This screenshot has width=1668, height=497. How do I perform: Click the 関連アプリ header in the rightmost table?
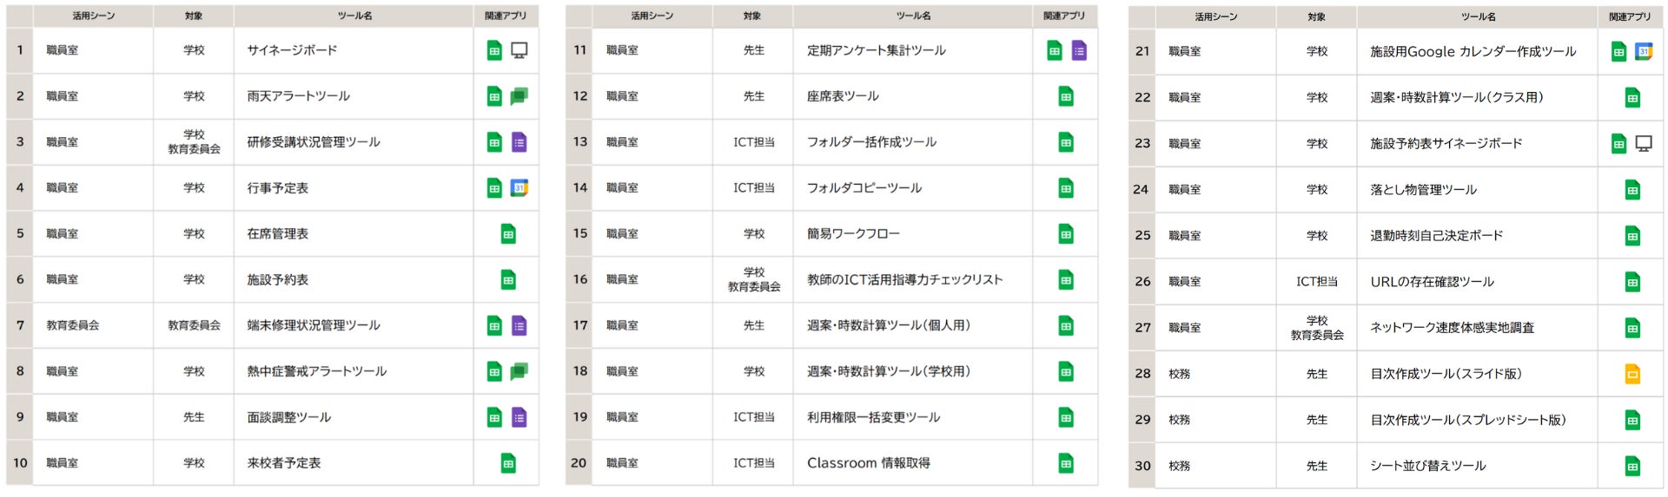coord(1629,16)
